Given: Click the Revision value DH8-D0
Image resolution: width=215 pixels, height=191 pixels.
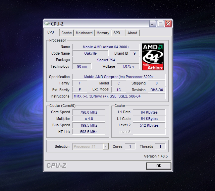Looking at the screenshot, I should point(157,90).
